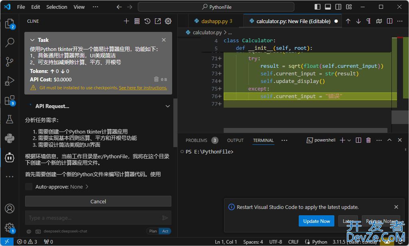Maximize terminal panel chevron up

389,140
